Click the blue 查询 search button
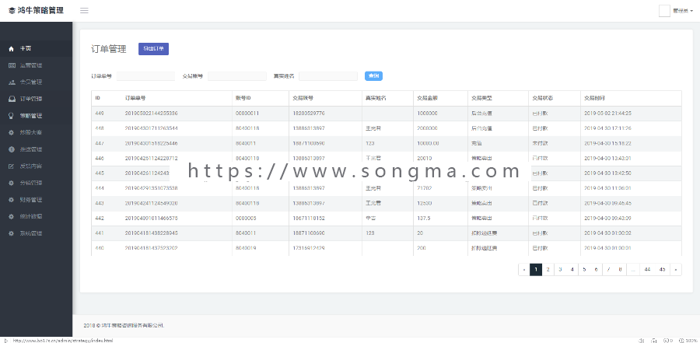Screen dimensions: 700x343 373,76
